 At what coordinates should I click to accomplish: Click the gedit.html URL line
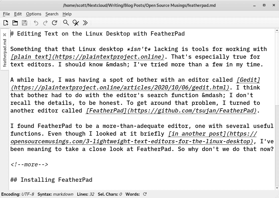point(120,87)
